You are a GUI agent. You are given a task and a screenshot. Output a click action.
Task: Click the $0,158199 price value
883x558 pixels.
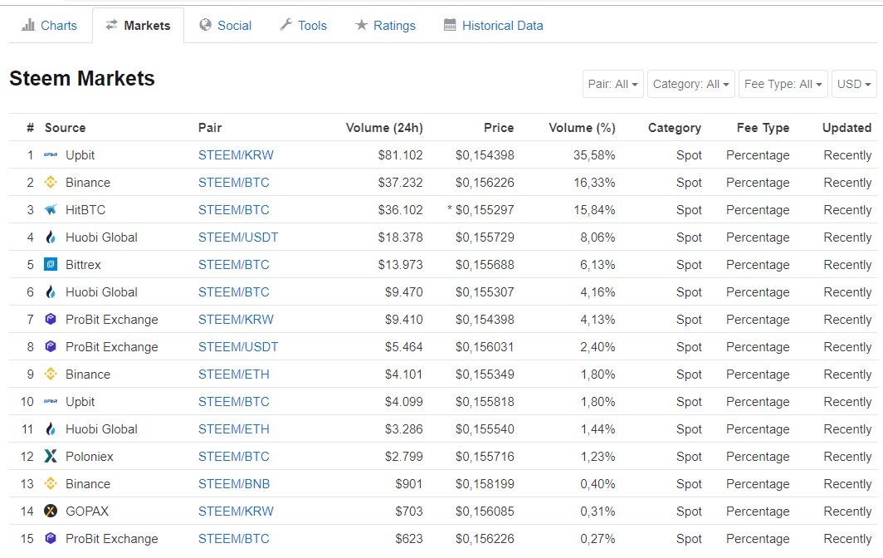[x=485, y=483]
